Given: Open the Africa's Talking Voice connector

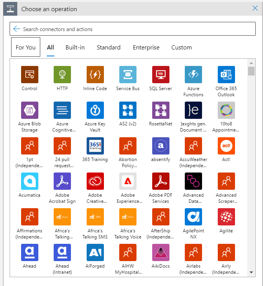Looking at the screenshot, I should (128, 217).
